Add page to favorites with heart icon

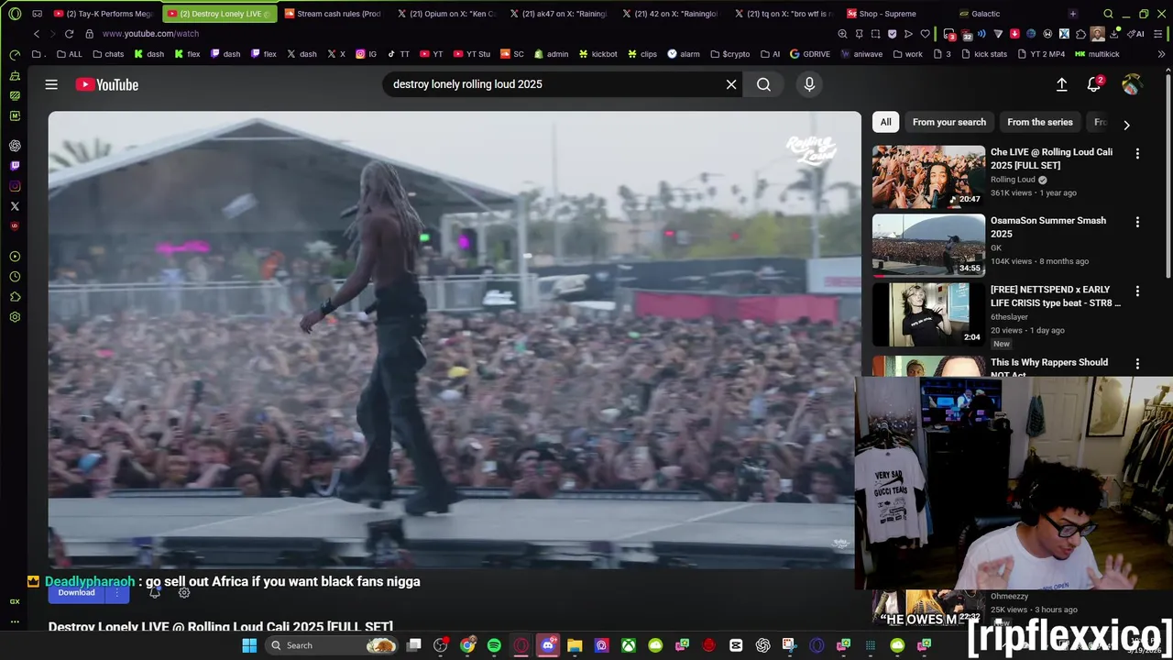[x=925, y=34]
